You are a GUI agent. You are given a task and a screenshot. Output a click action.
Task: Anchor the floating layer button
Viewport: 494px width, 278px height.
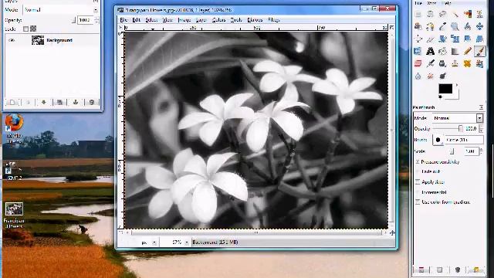(76, 103)
